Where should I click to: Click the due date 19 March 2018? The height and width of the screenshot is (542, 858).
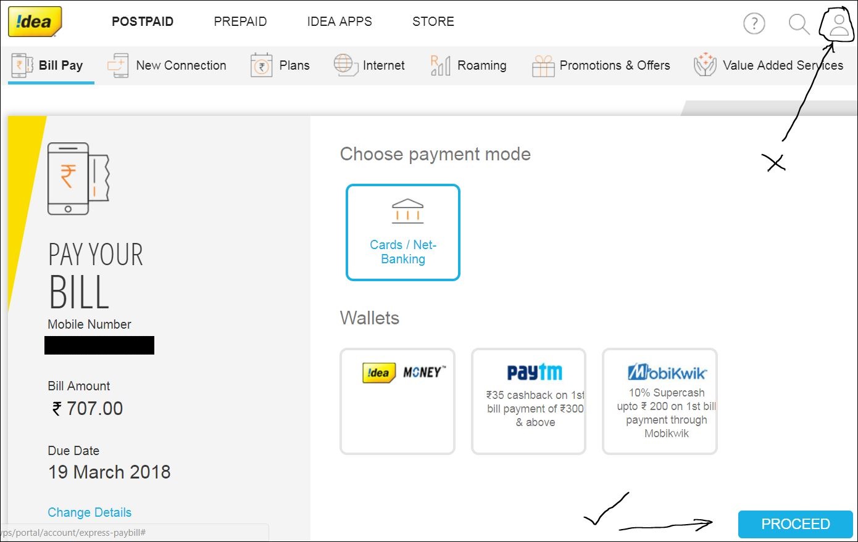click(109, 472)
